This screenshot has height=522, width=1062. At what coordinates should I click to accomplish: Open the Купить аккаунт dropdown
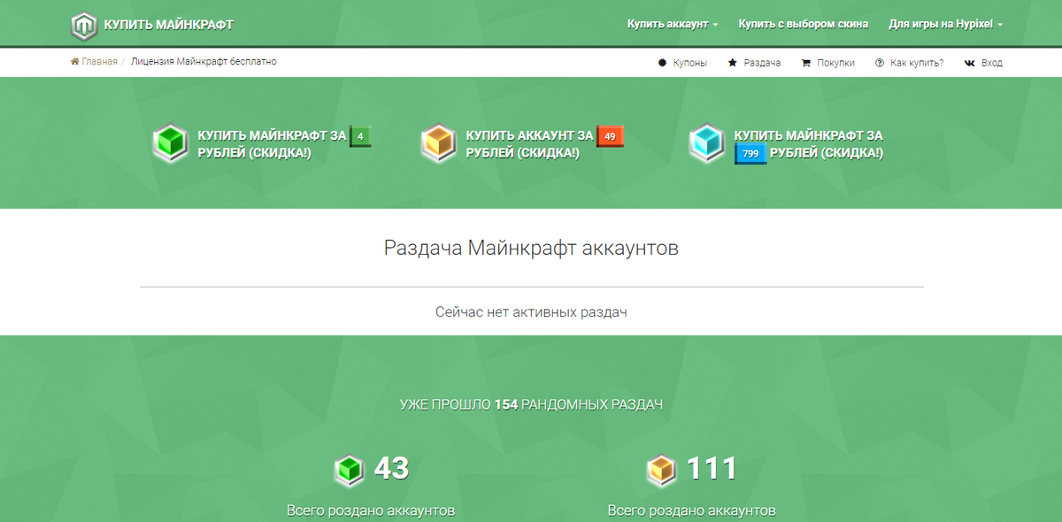(666, 23)
